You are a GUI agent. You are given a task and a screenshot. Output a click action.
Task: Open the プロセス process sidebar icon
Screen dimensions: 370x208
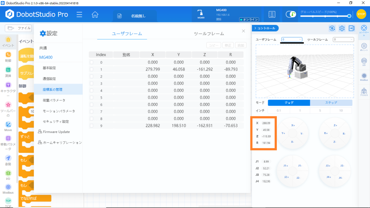pos(364,92)
